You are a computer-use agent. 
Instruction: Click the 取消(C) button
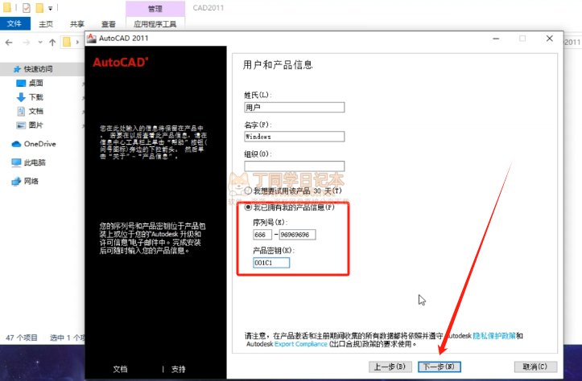[535, 367]
